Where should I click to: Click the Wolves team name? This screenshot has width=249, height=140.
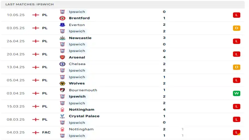pyautogui.click(x=77, y=83)
